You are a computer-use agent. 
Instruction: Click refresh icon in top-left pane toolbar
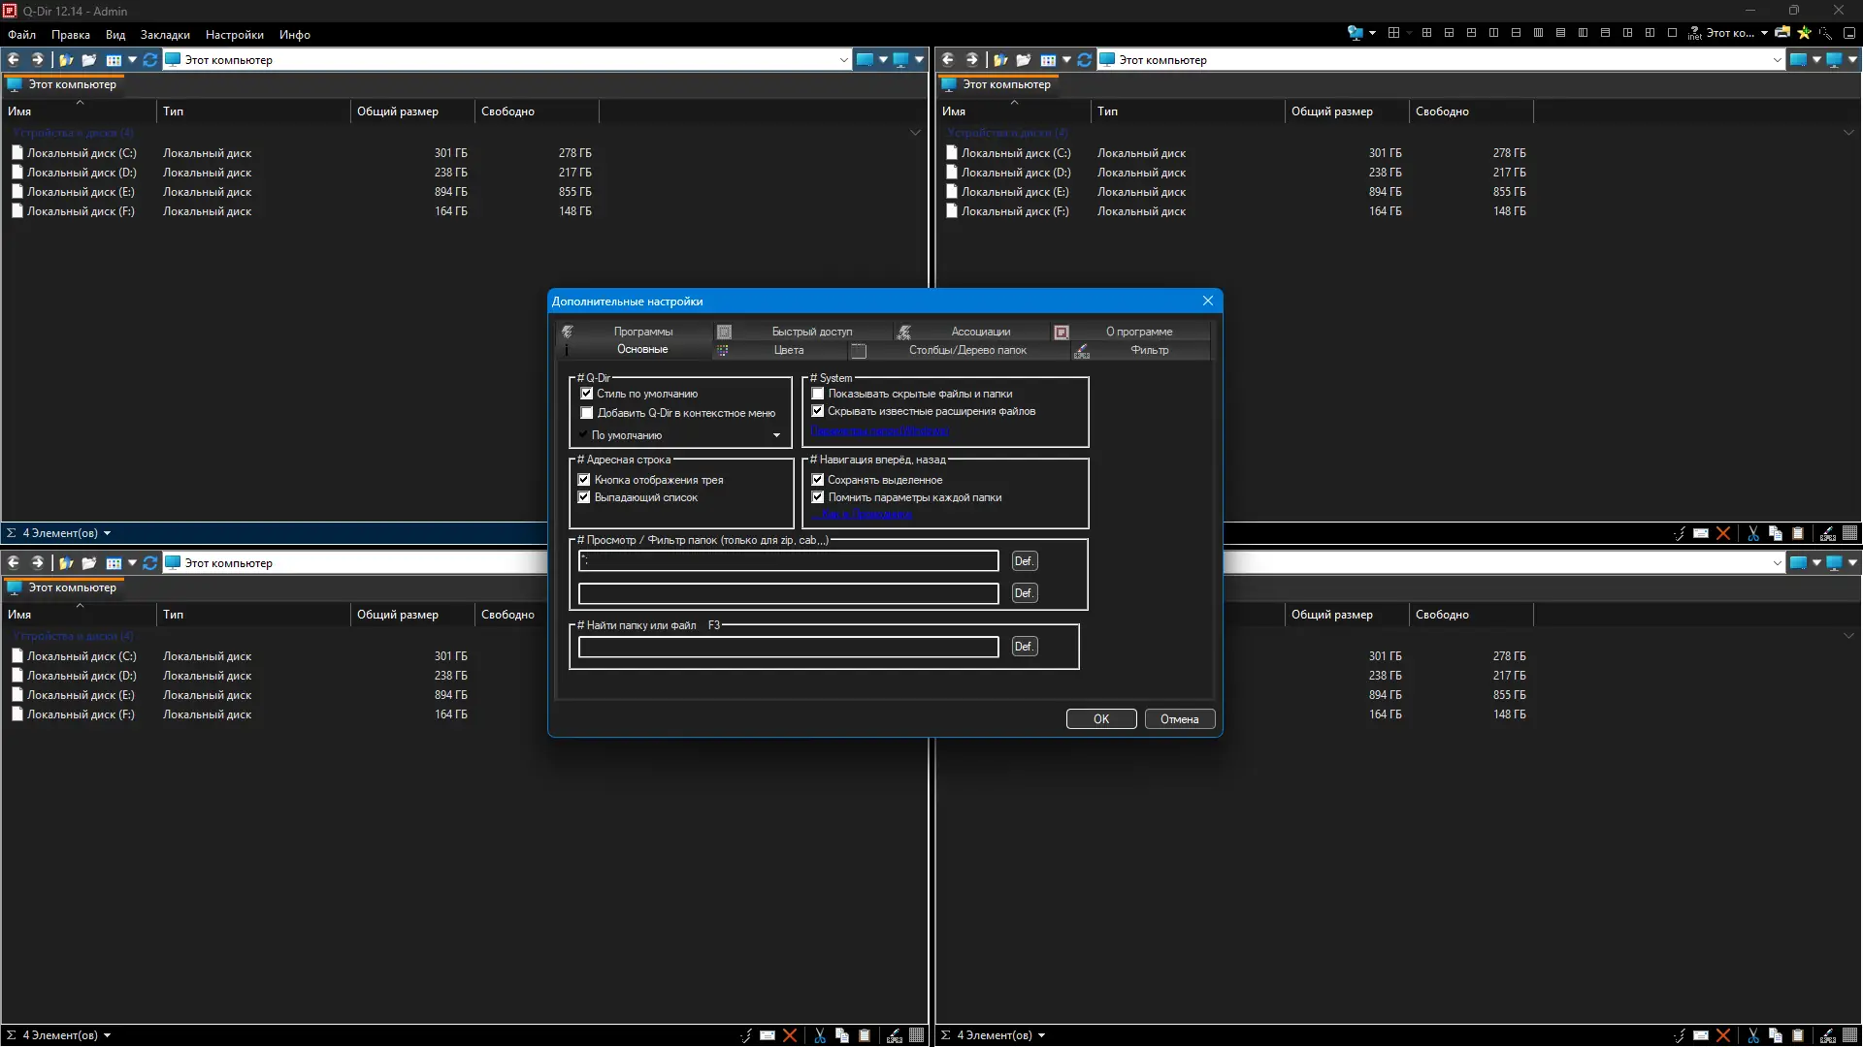click(150, 60)
